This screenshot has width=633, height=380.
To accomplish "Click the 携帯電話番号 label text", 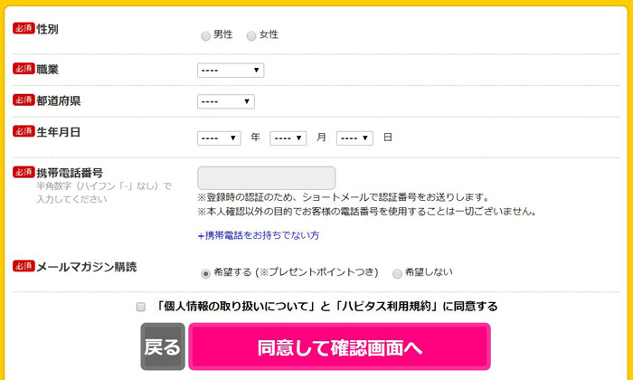I will click(x=70, y=173).
